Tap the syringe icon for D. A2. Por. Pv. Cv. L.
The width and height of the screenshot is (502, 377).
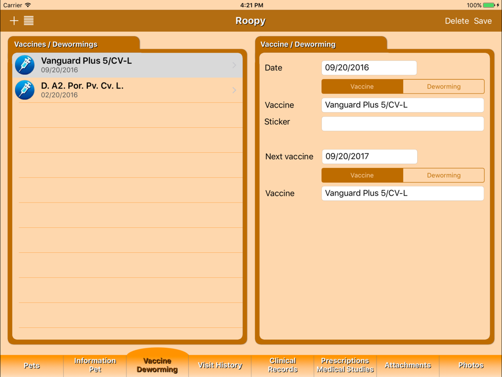tap(25, 90)
